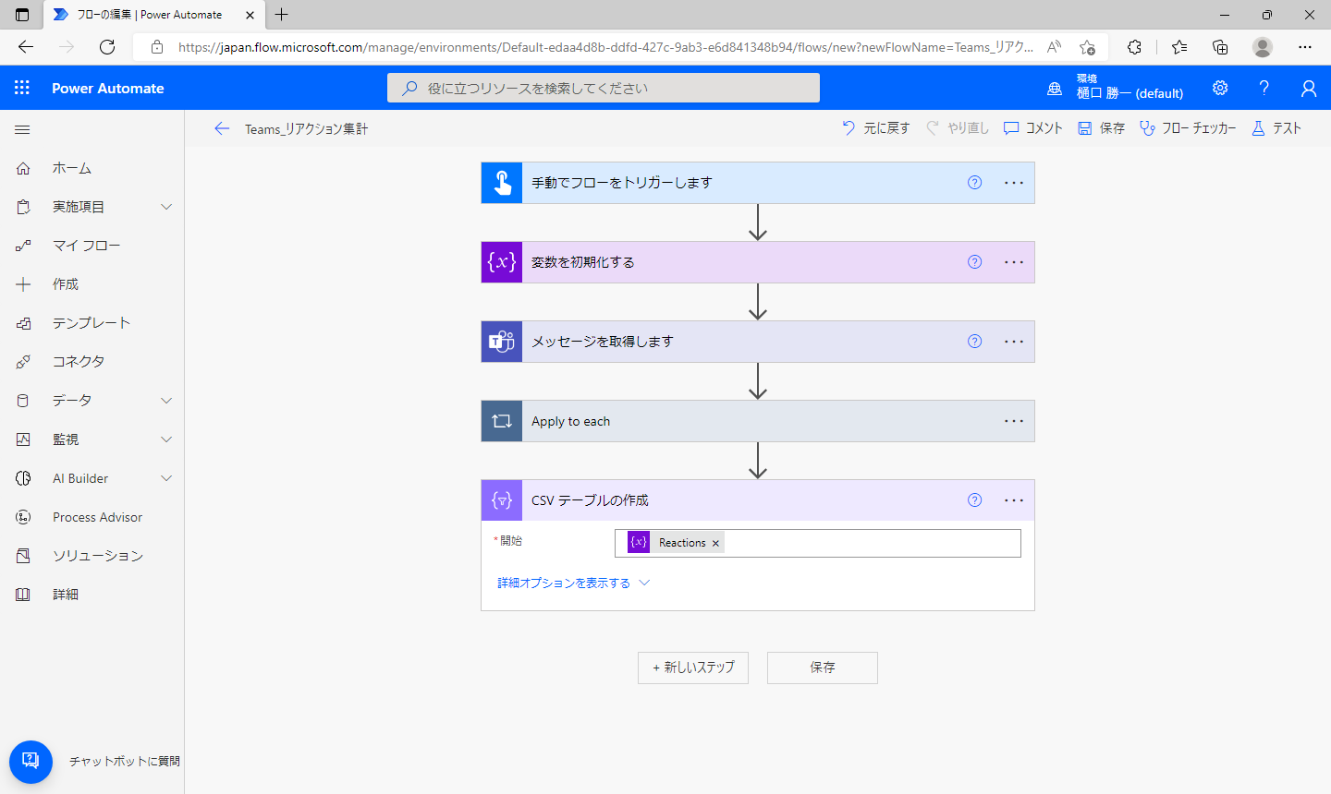The height and width of the screenshot is (794, 1331).
Task: Expand the AI Builder section chevron
Action: [x=166, y=478]
